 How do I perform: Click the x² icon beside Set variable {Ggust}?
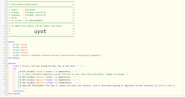20,80
